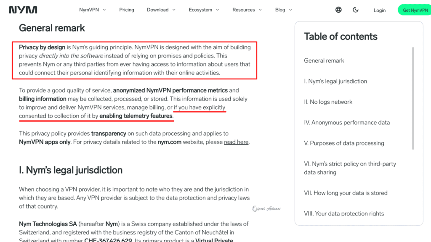Click the bold "transparency" word

[109, 134]
